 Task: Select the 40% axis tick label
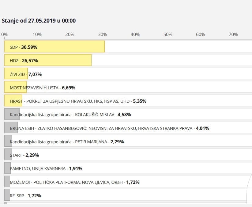click(135, 34)
